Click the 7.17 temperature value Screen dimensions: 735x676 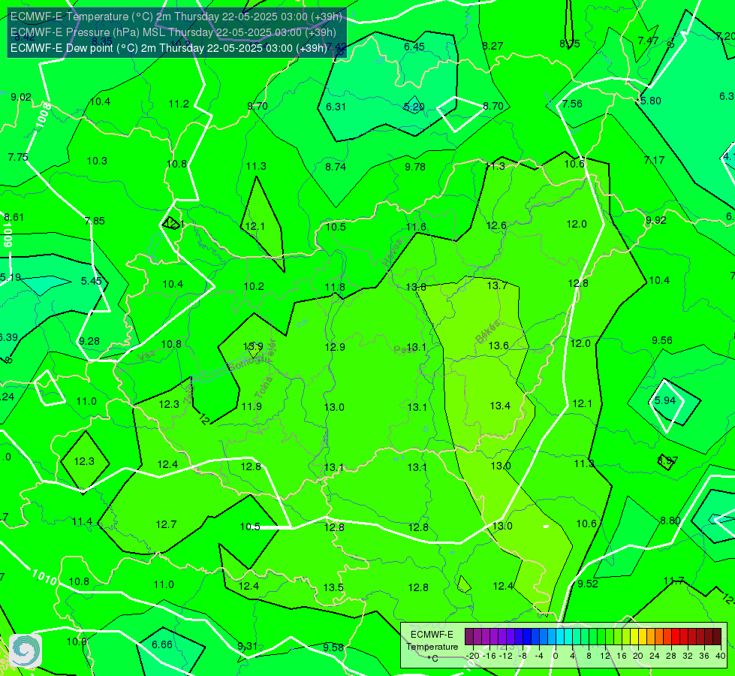pyautogui.click(x=654, y=161)
